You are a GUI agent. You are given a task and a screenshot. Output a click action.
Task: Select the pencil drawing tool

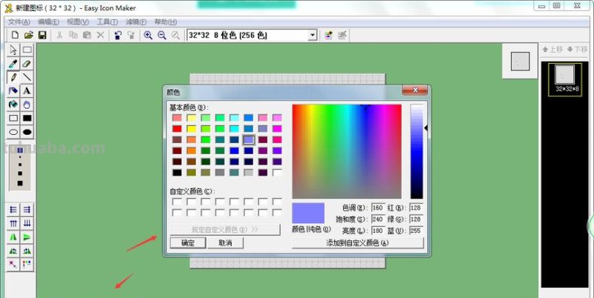(13, 77)
